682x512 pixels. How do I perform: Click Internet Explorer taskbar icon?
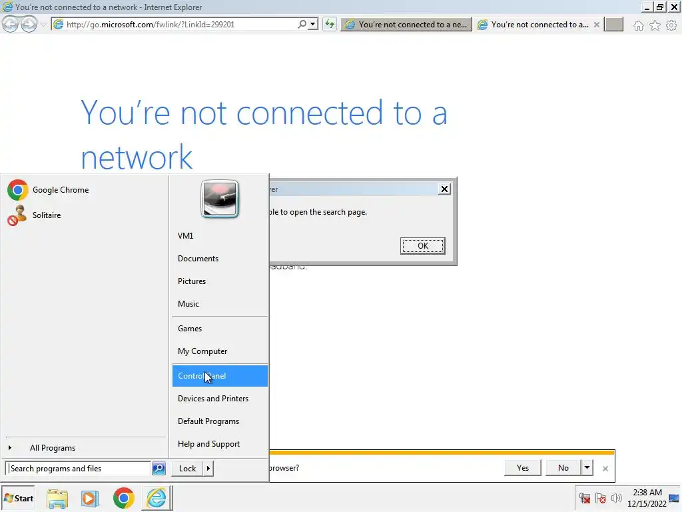[x=157, y=499]
